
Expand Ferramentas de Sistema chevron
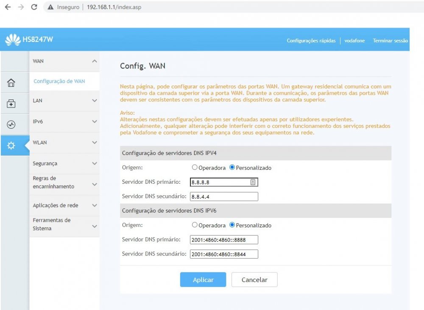[95, 226]
